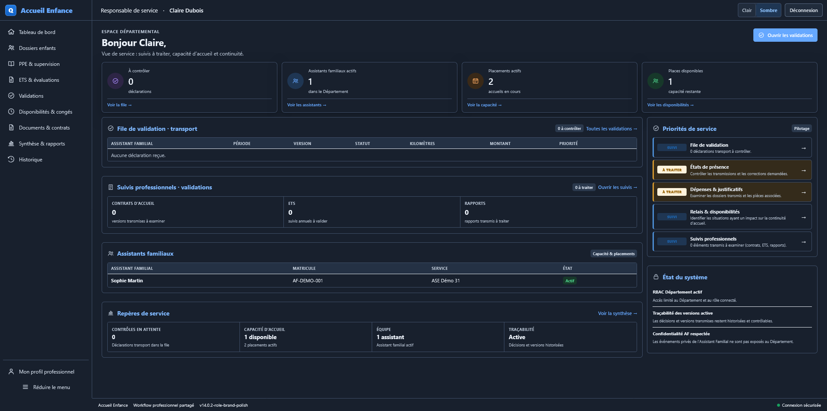
Task: Click Ouvrir les validations button
Action: tap(785, 35)
